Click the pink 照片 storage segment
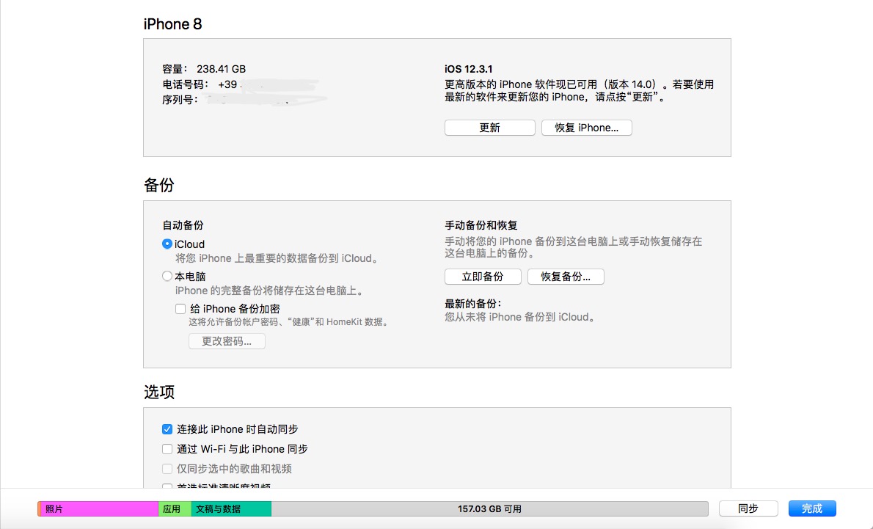This screenshot has height=529, width=873. [x=99, y=508]
